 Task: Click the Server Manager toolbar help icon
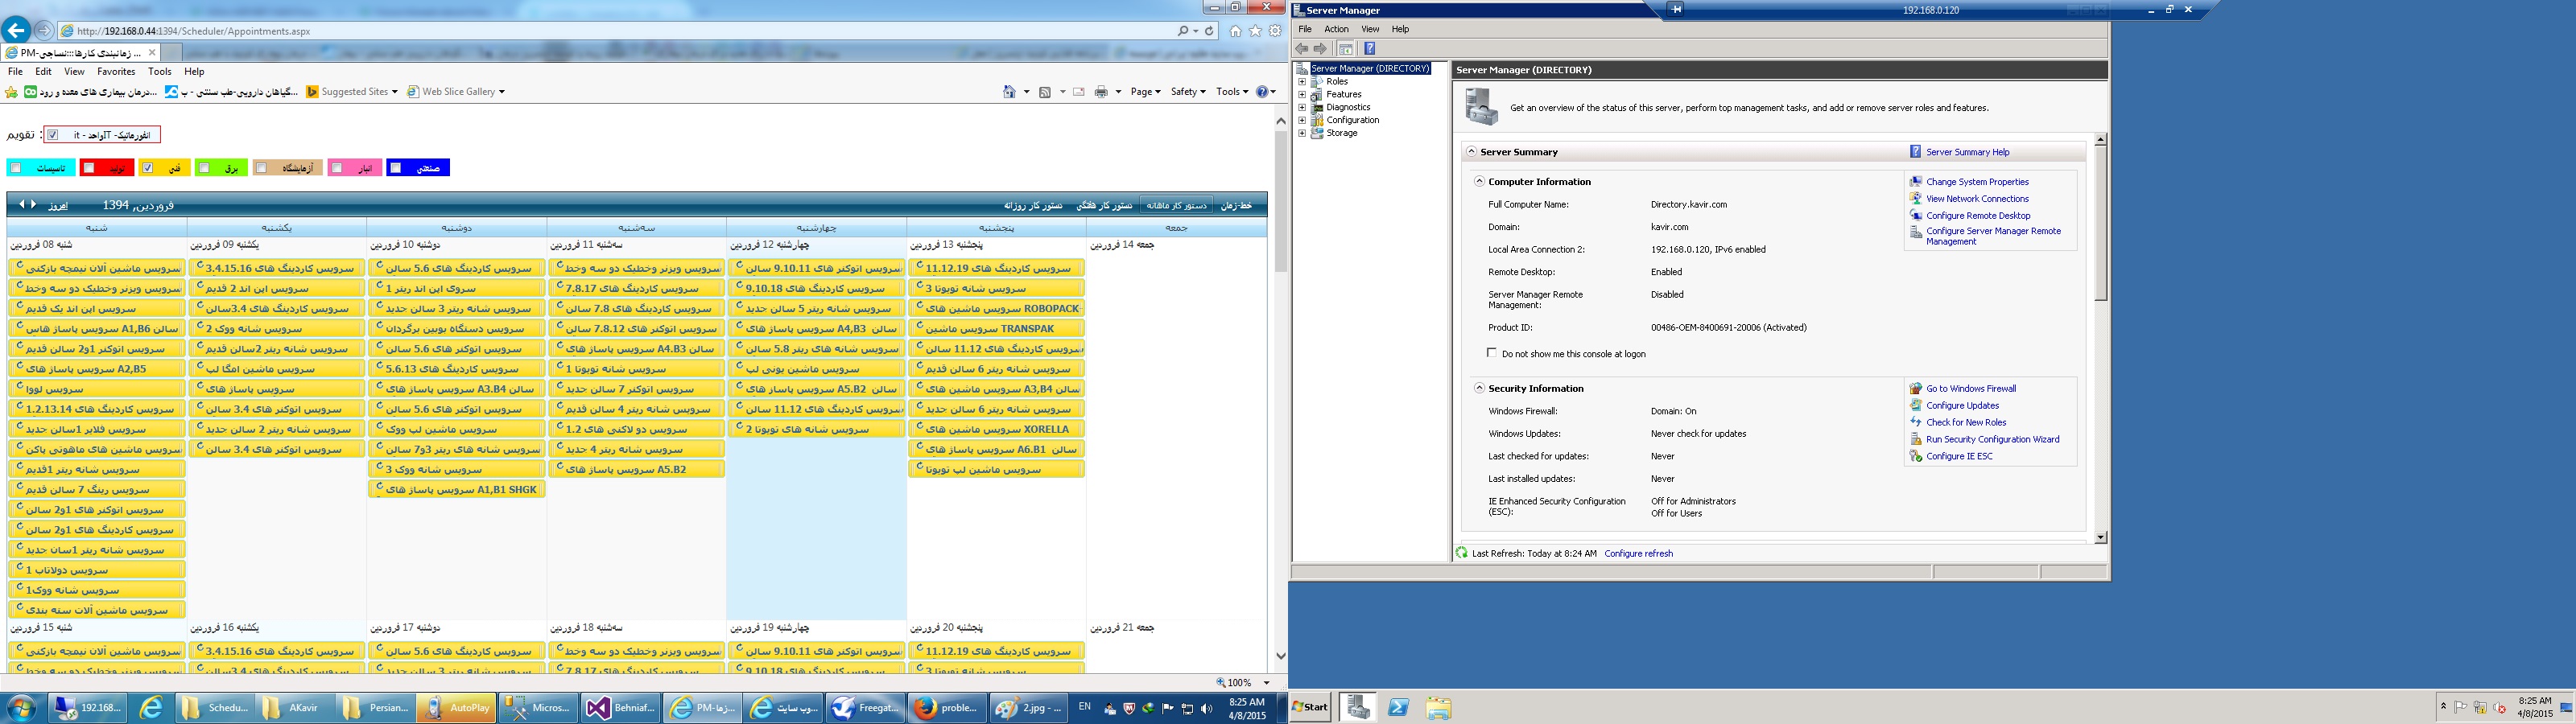(x=1370, y=48)
